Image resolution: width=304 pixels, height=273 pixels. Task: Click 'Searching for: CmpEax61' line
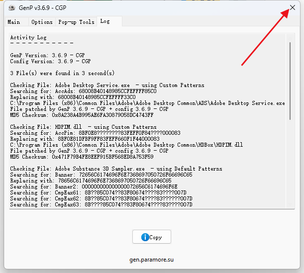tap(99, 193)
